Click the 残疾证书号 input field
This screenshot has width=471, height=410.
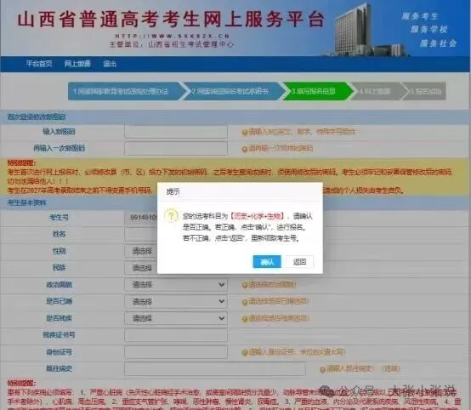click(x=176, y=335)
